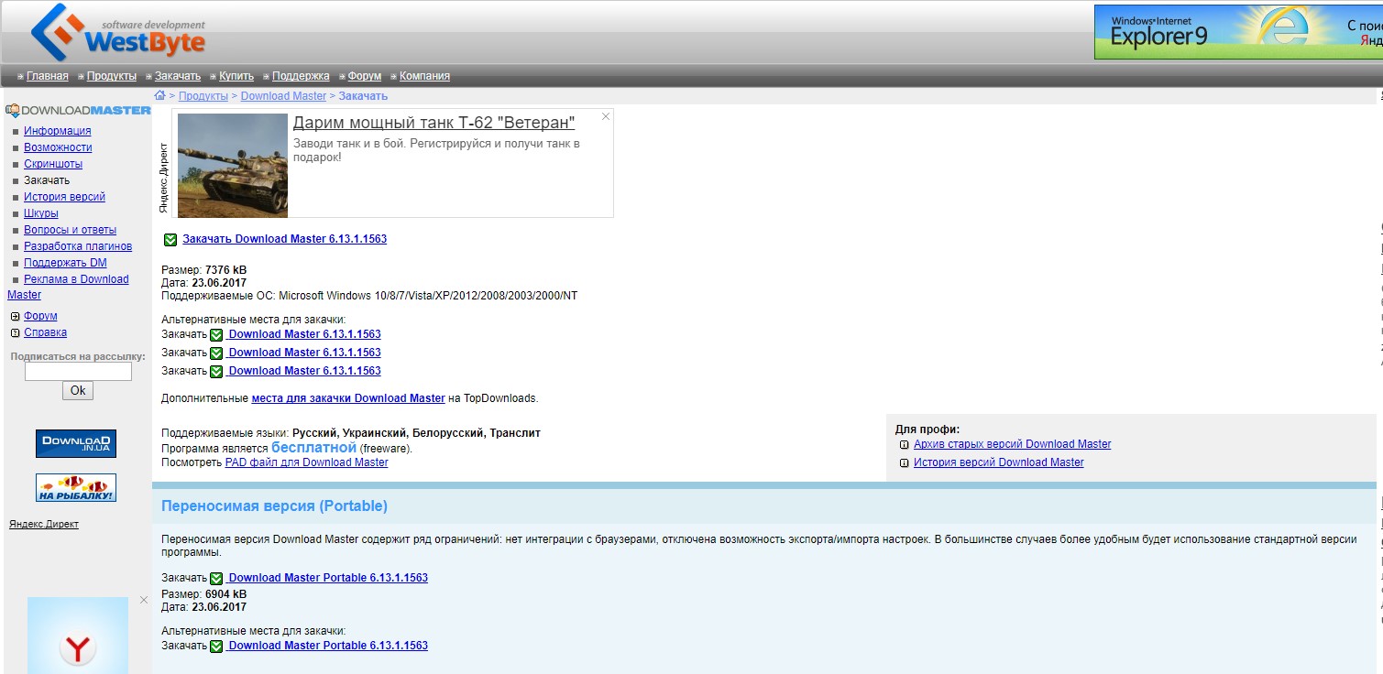Click Download Master Portable link above Размер 6904 kB

328,578
